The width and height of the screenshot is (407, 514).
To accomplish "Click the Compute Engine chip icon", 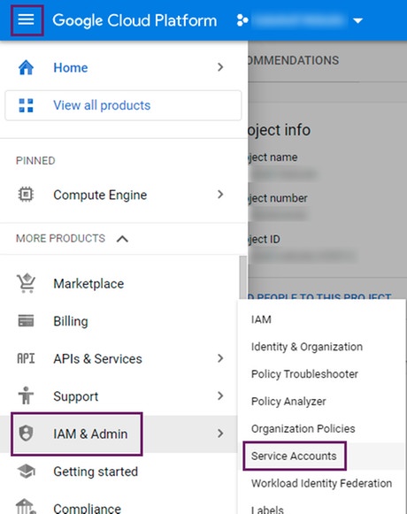I will coord(26,195).
